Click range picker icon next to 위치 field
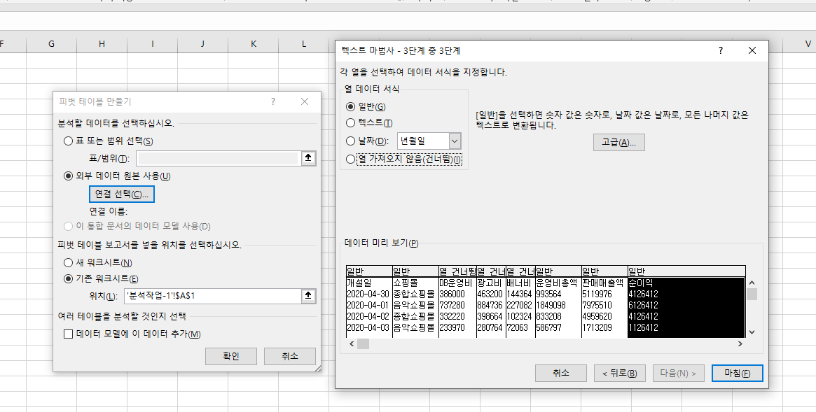The image size is (816, 412). [307, 296]
